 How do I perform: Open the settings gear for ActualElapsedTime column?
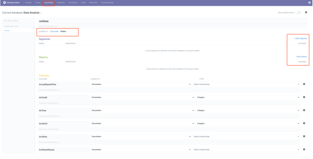tap(304, 84)
